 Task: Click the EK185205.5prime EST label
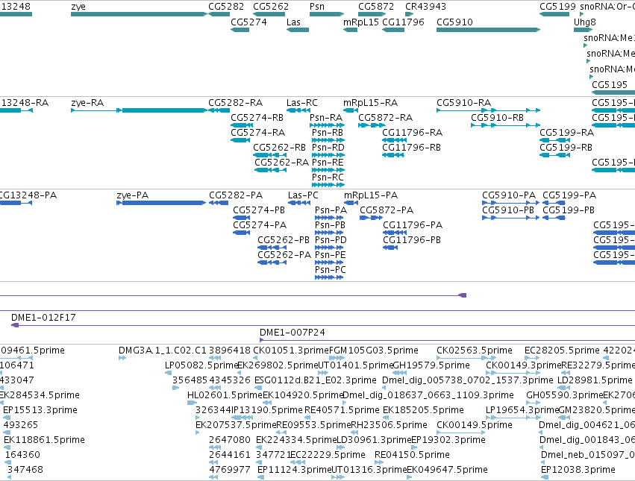click(423, 410)
